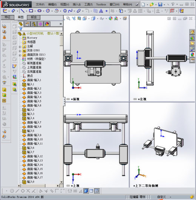Click the New document icon

tap(143, 5)
